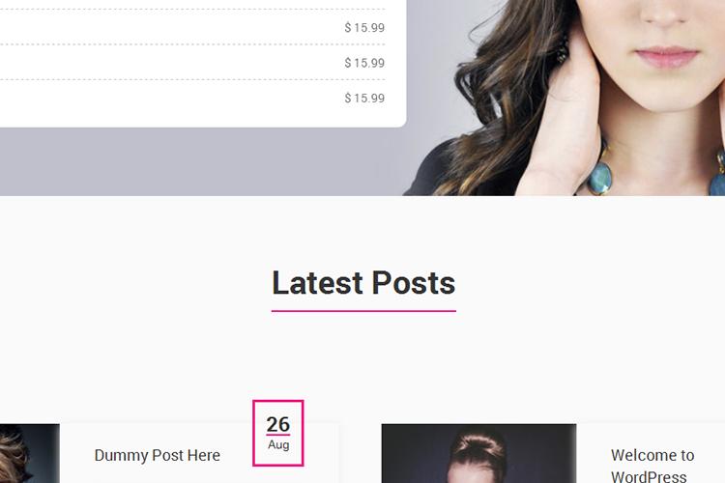Click the pink underline beneath Latest Posts
Viewport: 725px width, 483px height.
pyautogui.click(x=363, y=311)
